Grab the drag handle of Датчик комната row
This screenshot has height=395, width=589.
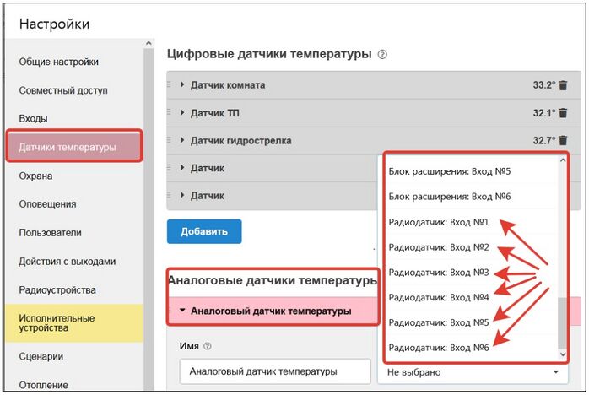tap(169, 85)
